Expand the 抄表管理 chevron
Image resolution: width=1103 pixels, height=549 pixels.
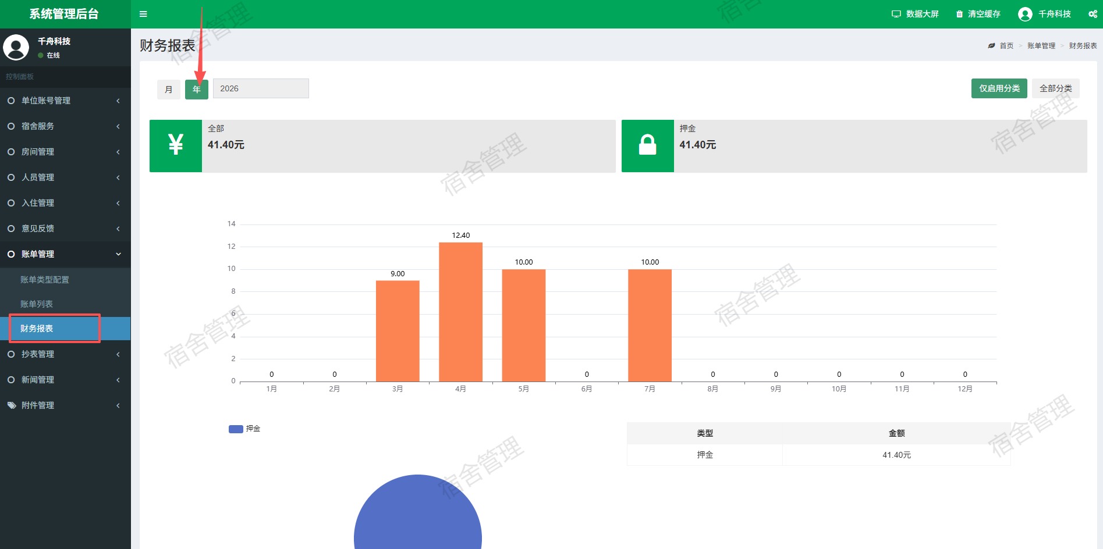[x=118, y=354]
